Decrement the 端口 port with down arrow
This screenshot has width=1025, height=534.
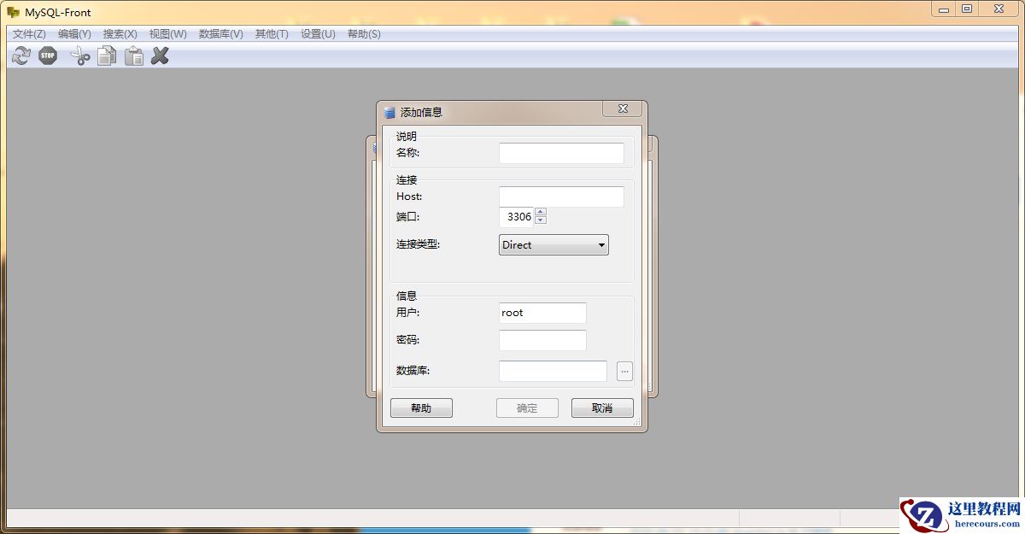(542, 220)
